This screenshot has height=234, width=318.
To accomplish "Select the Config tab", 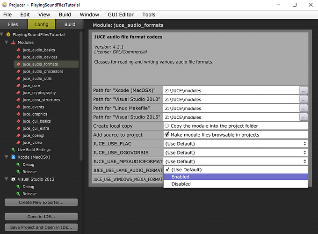I will [41, 24].
